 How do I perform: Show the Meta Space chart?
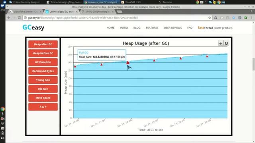(43, 98)
